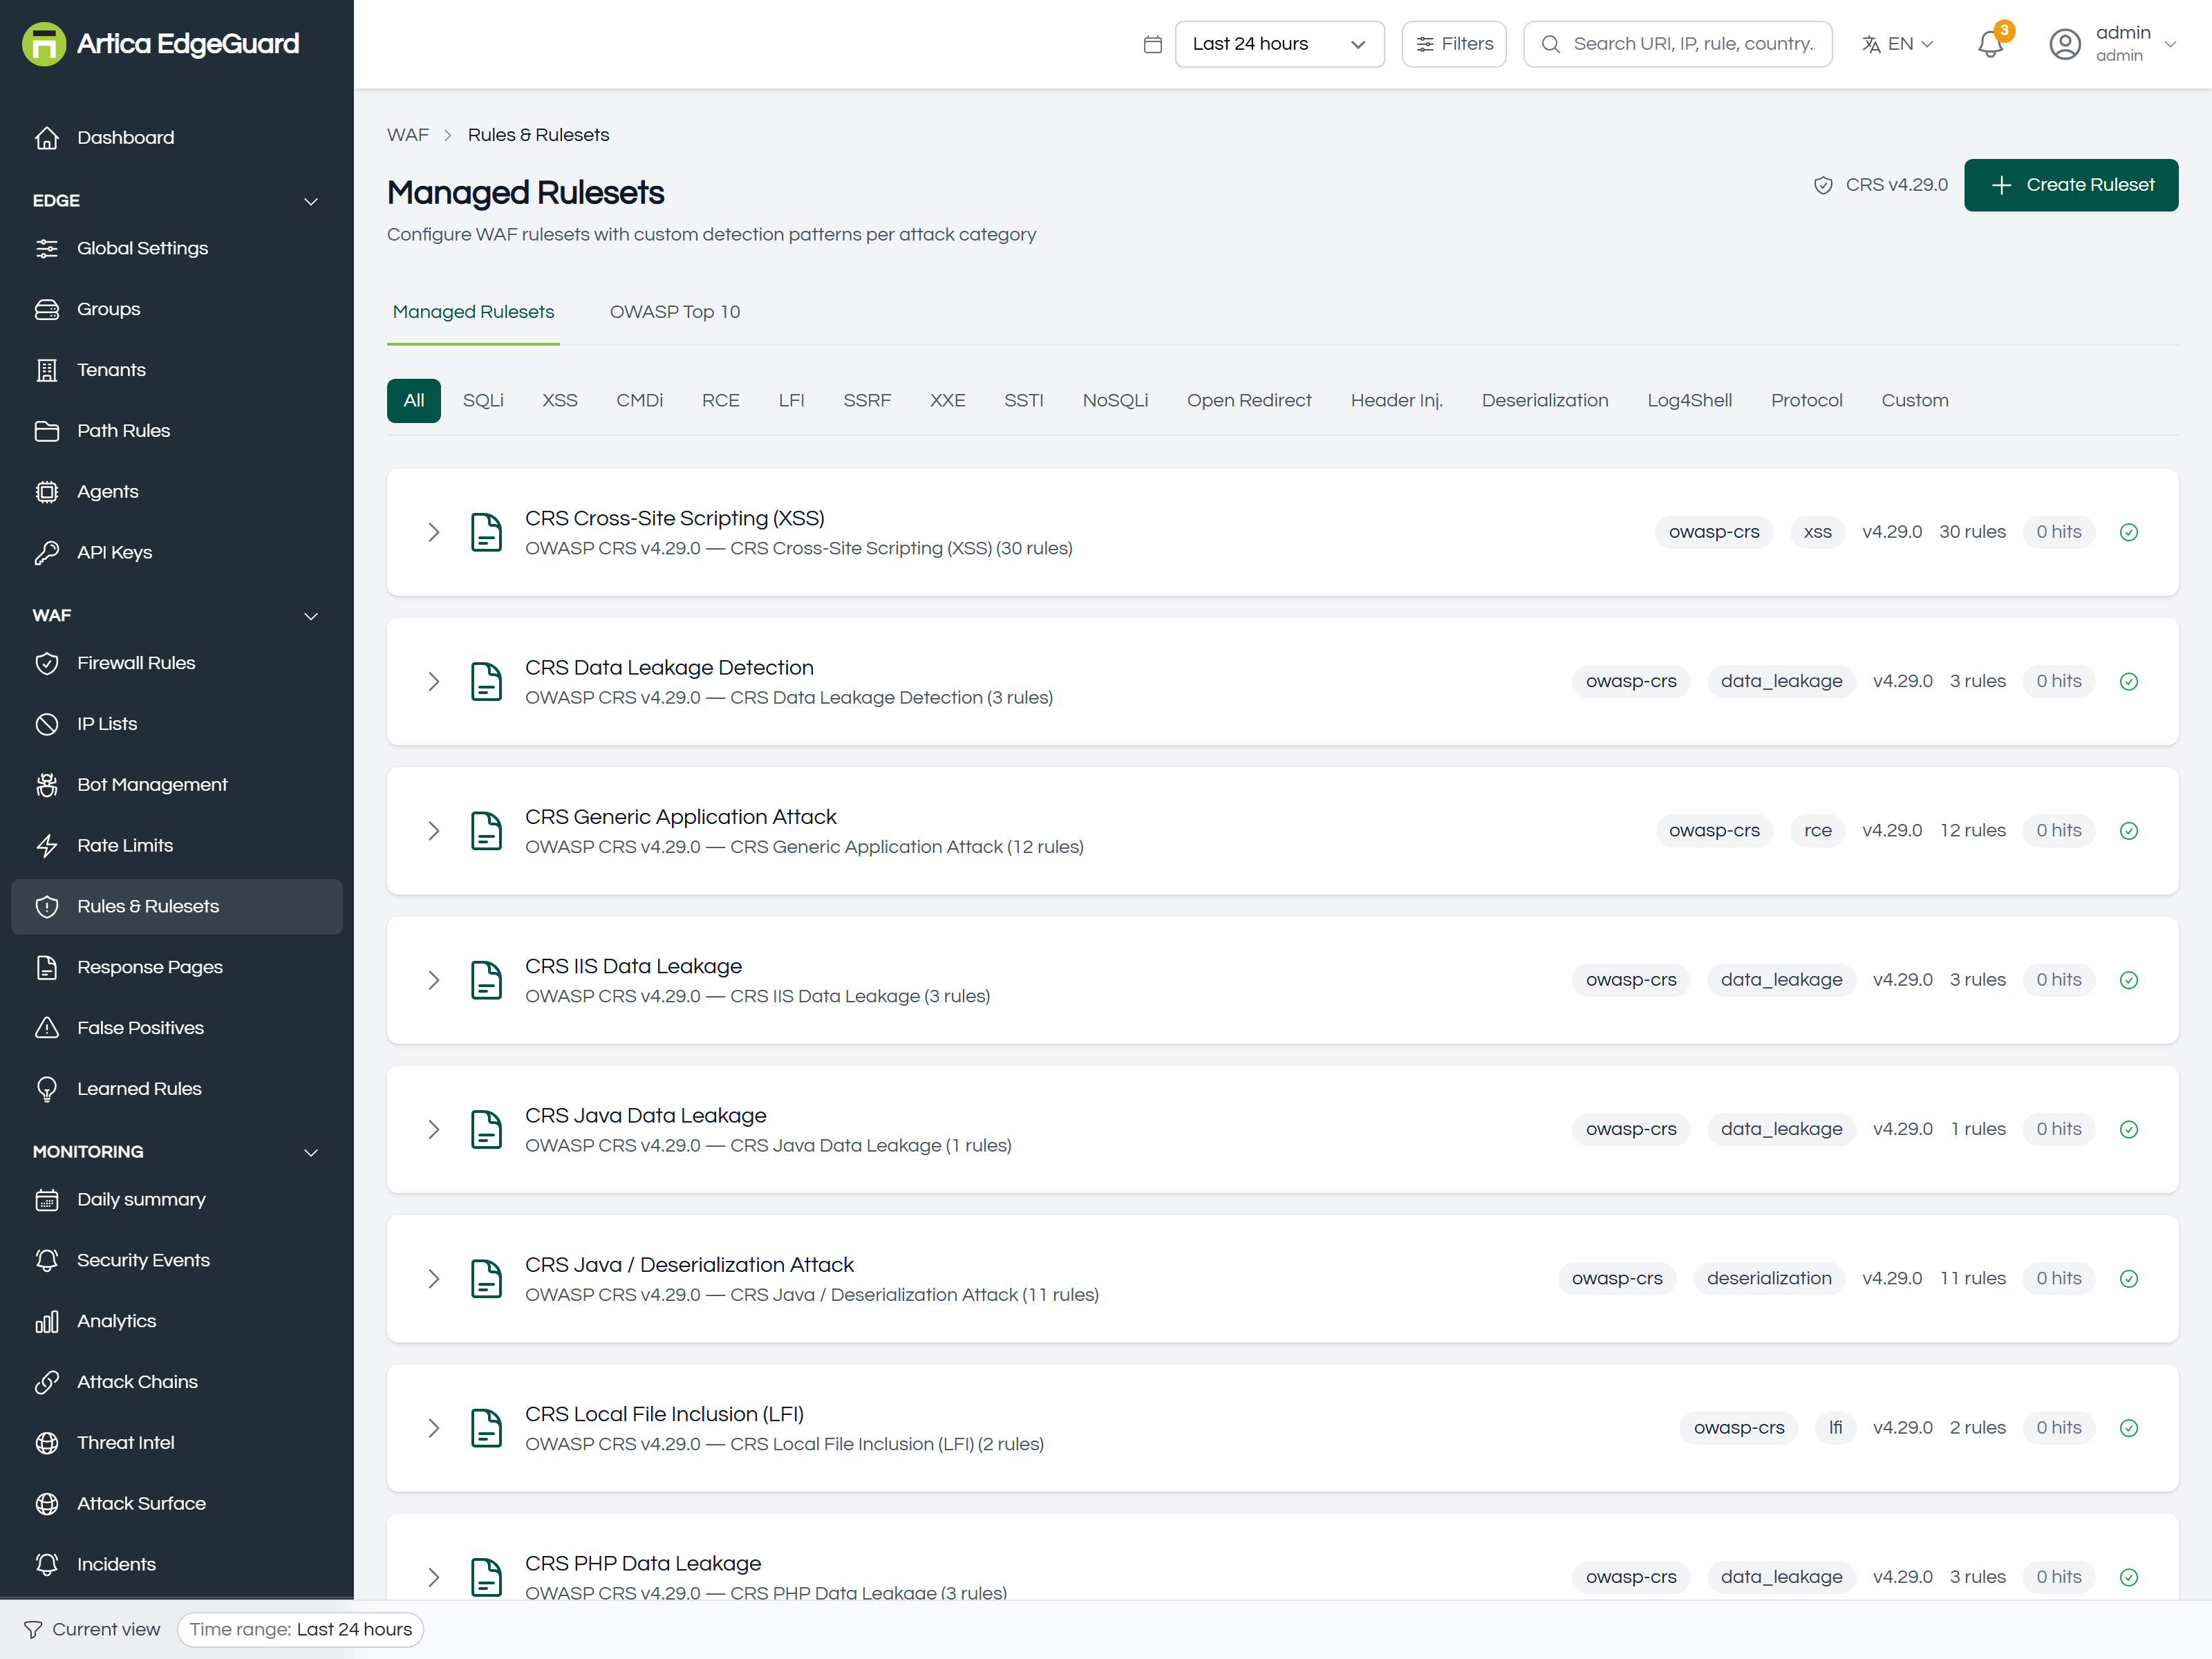
Task: Click the WAF breadcrumb link
Action: 407,135
